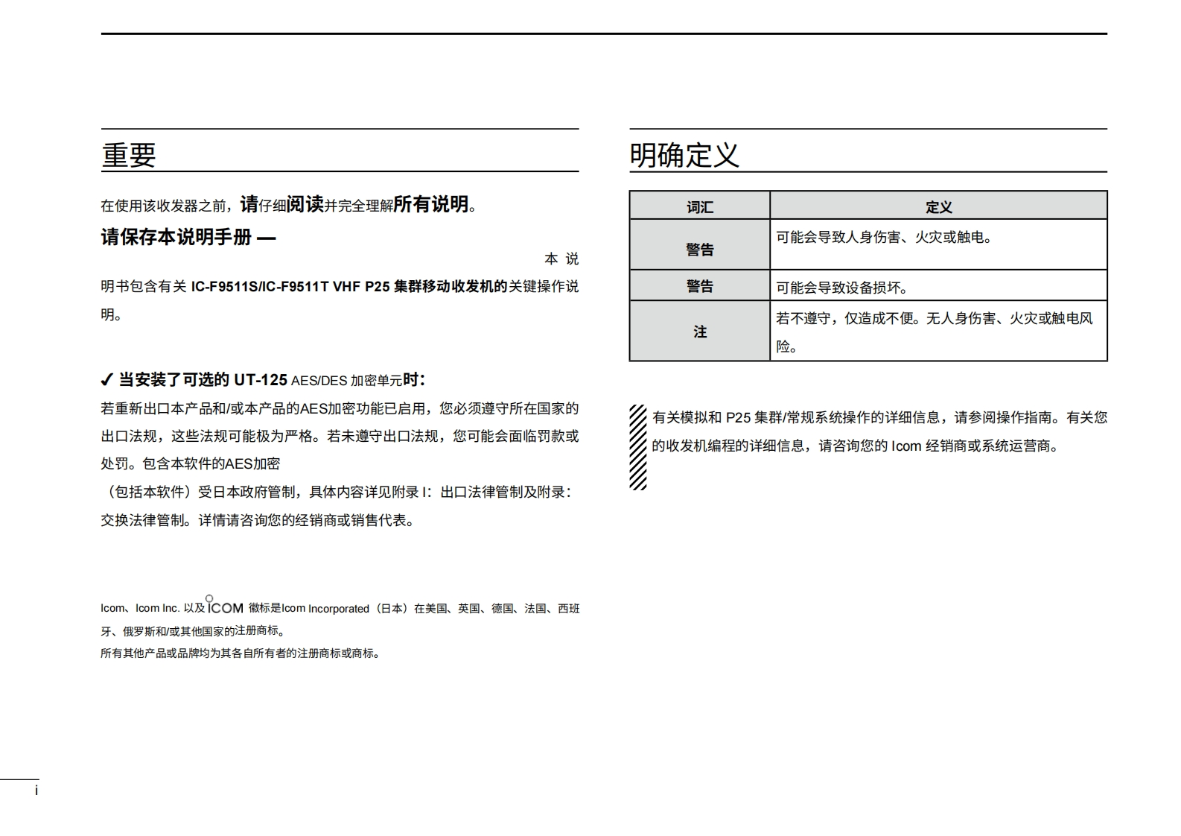Click the line starting 所有其他产品或品牌
This screenshot has width=1181, height=836.
[241, 653]
